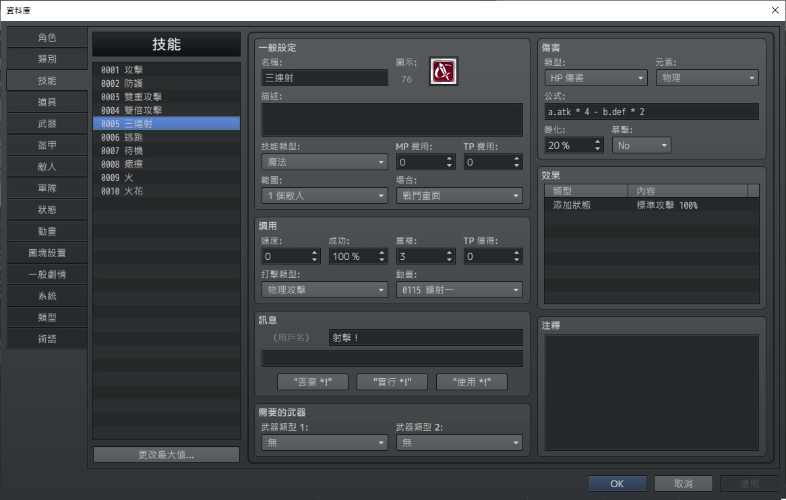Open the 一般劇情 tab
This screenshot has height=500, width=786.
pyautogui.click(x=47, y=275)
